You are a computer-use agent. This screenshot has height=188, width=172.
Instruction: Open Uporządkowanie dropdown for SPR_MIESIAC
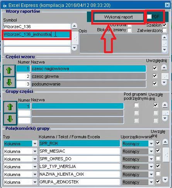151,151
